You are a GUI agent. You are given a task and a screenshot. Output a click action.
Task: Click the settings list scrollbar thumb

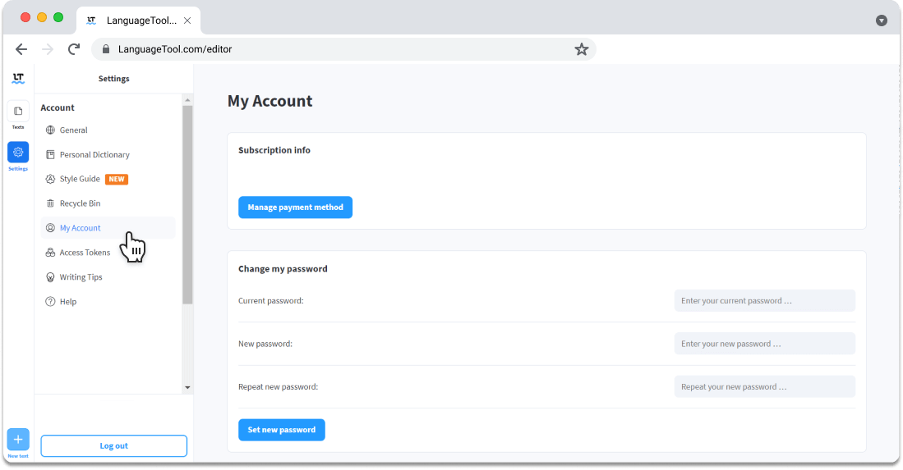(187, 204)
